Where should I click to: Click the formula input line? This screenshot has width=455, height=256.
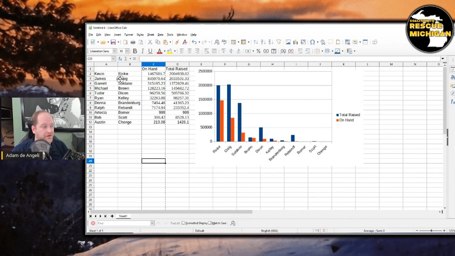click(290, 59)
